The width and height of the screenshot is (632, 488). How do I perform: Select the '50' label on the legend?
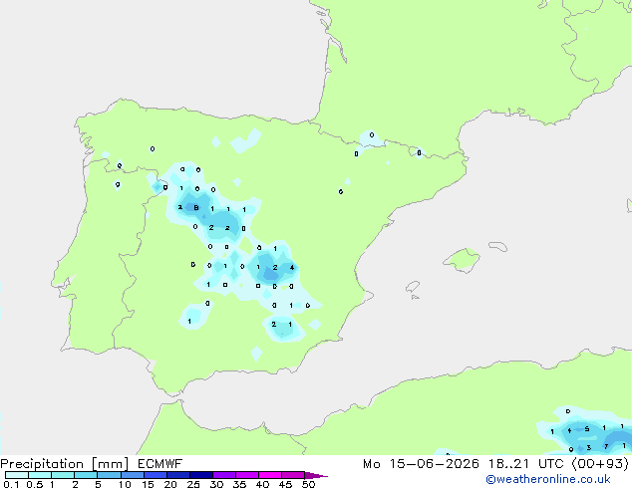pos(308,484)
